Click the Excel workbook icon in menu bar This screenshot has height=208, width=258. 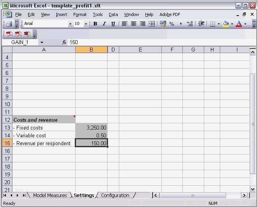[9, 14]
